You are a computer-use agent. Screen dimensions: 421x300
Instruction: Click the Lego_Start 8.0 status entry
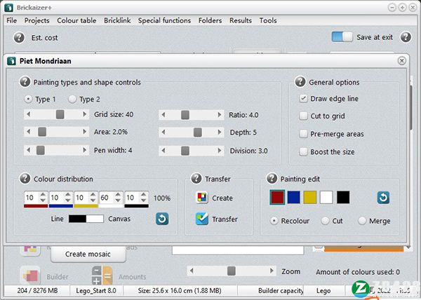(x=96, y=291)
